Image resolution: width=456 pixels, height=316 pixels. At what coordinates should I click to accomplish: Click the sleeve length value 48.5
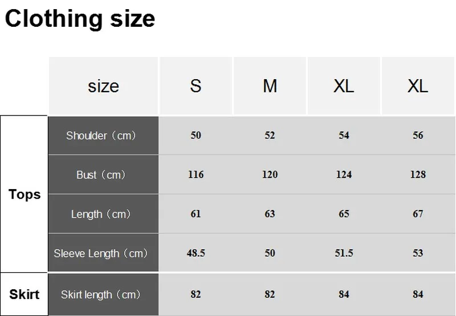click(x=196, y=253)
